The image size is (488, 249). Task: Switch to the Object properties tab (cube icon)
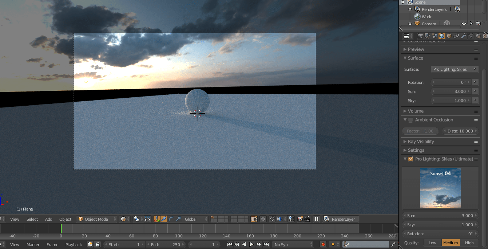(x=449, y=36)
